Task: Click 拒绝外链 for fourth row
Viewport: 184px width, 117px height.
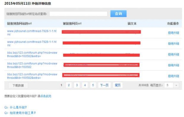Action: pos(174,65)
